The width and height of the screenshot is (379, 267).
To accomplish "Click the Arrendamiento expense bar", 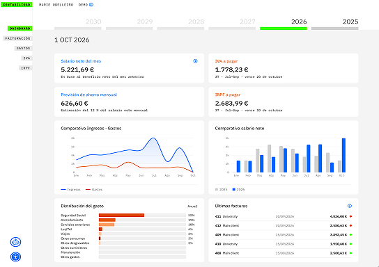I will 107,220.
